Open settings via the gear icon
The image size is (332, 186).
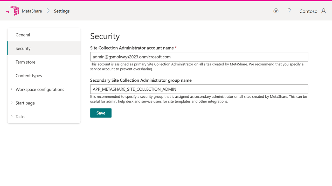pyautogui.click(x=276, y=11)
